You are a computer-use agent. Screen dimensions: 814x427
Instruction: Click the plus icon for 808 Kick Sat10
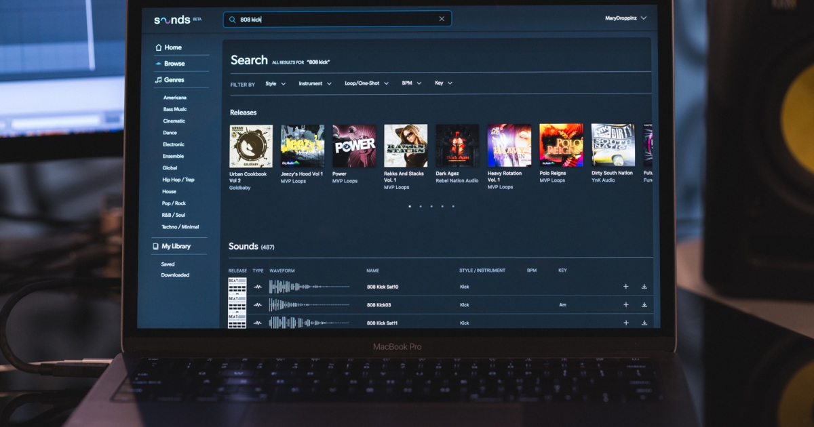click(x=625, y=287)
